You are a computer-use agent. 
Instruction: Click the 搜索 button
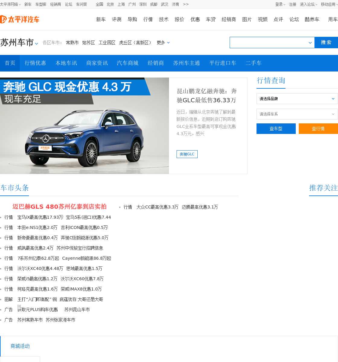(326, 43)
